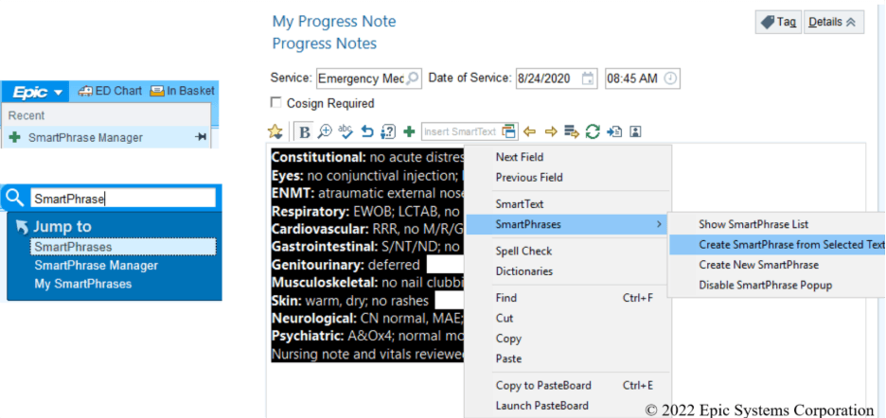Toggle bold formatting in note toolbar
This screenshot has width=886, height=418.
tap(305, 131)
